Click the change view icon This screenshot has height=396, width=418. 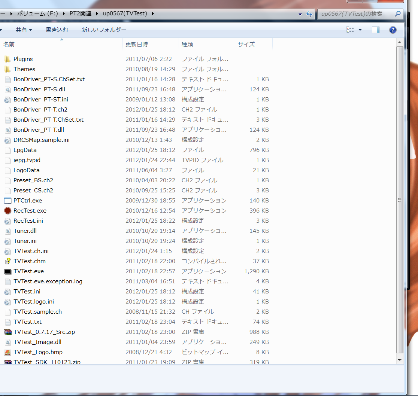point(350,30)
